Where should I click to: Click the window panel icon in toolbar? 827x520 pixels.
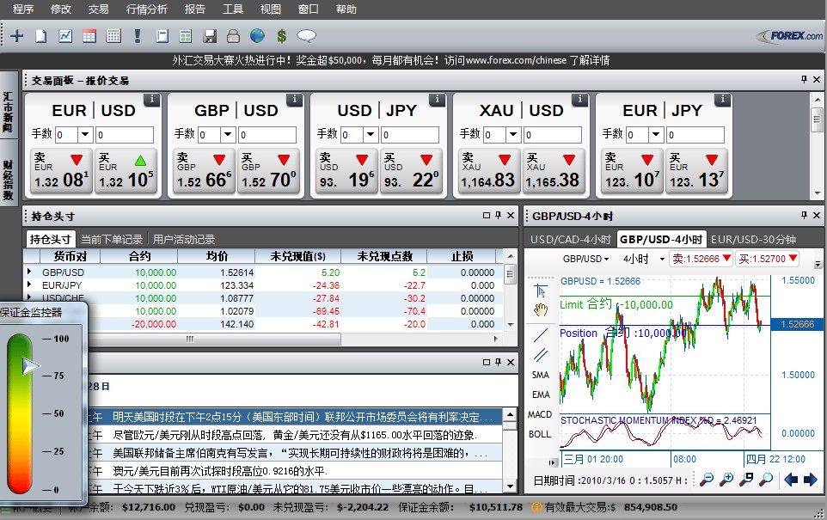(162, 36)
